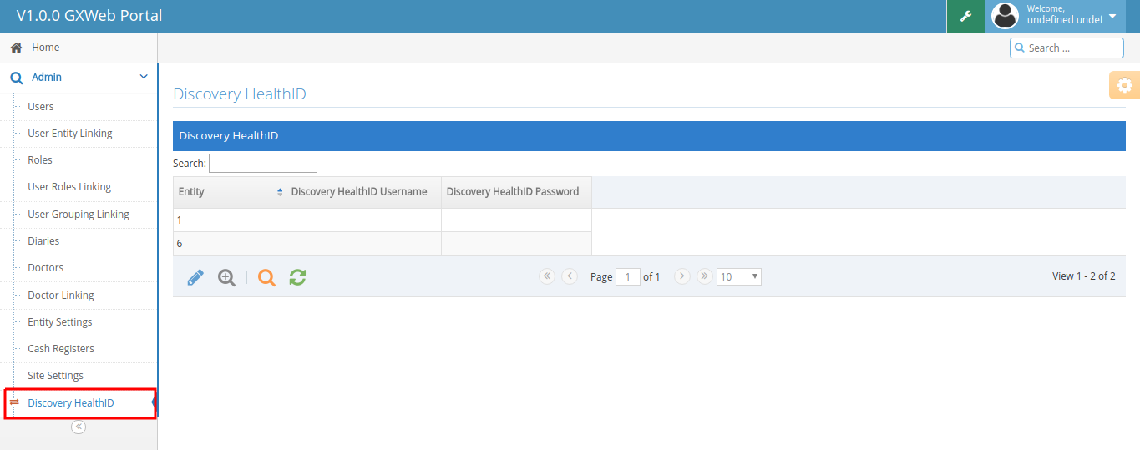Click the V1.0.0 GXWeb Portal title
This screenshot has height=450, width=1140.
[89, 16]
